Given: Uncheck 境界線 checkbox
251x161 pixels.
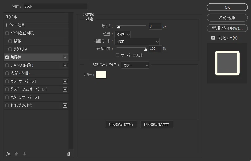Looking at the screenshot, I should (7, 57).
